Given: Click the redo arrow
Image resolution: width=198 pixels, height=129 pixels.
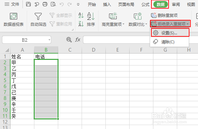Looking at the screenshot, I should 69,5.
